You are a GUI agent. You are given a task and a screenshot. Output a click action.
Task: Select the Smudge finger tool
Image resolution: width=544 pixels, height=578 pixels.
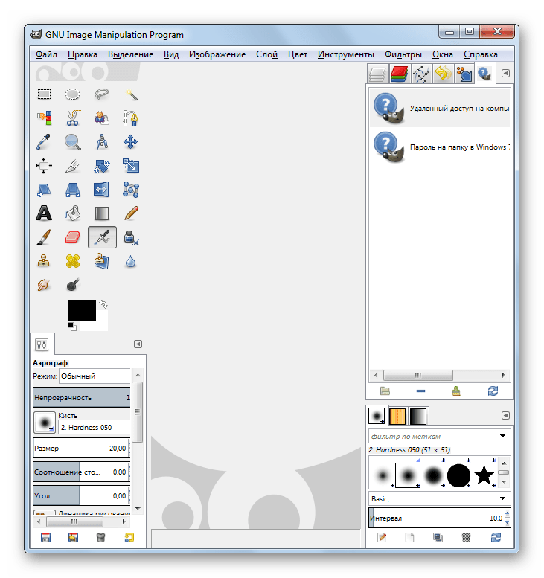tap(44, 285)
